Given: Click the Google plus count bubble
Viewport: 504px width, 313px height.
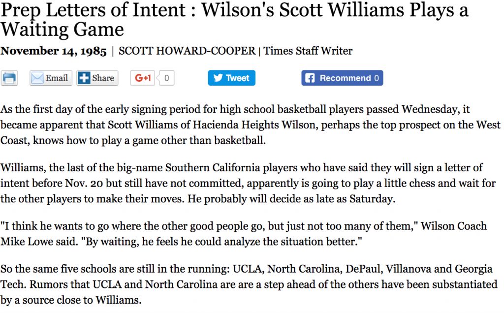Looking at the screenshot, I should 166,78.
